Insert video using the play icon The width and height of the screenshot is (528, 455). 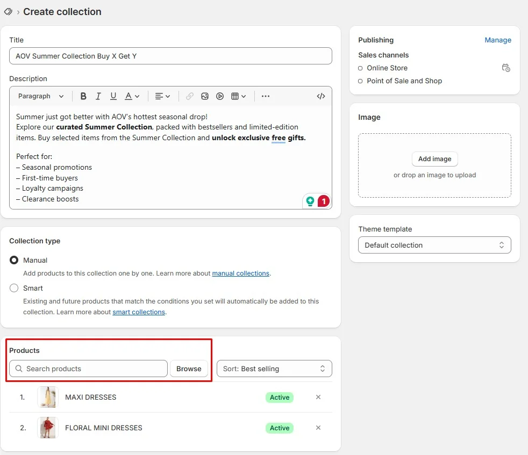(220, 96)
